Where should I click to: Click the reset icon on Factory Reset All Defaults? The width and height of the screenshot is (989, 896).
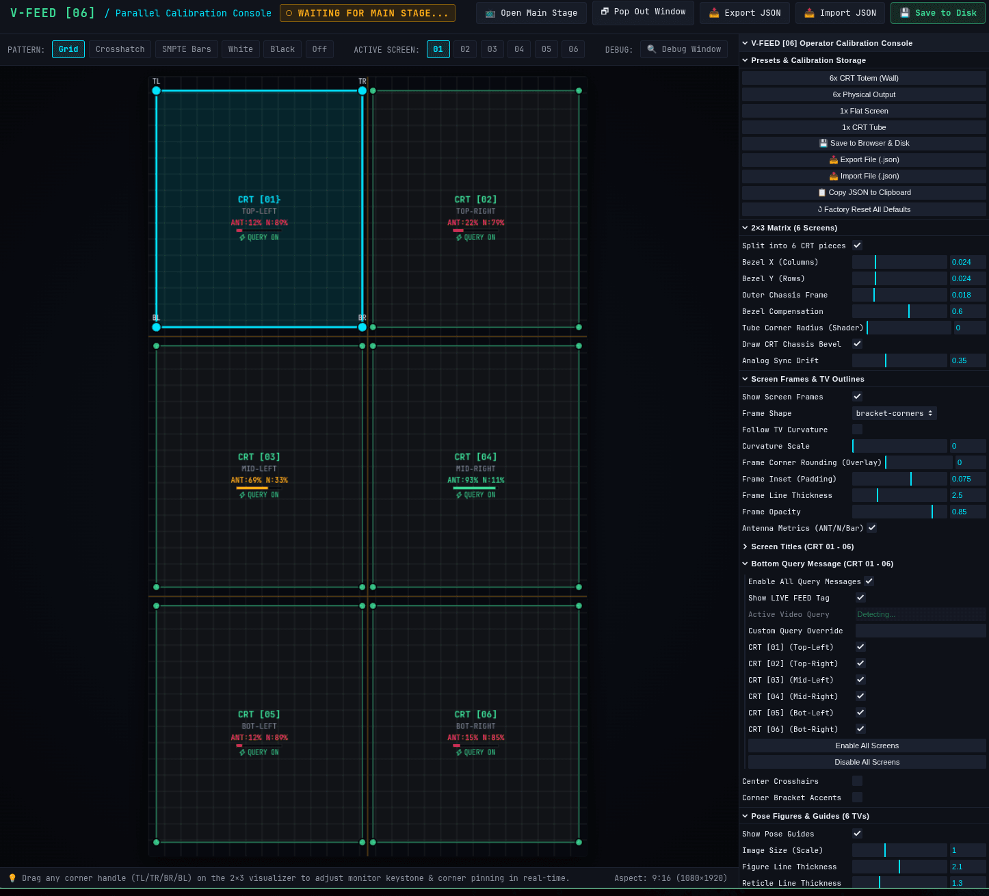point(820,209)
